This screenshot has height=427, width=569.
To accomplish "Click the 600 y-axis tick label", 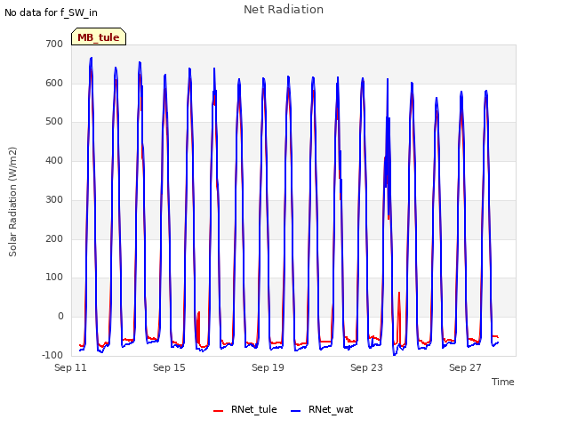I will click(54, 83).
